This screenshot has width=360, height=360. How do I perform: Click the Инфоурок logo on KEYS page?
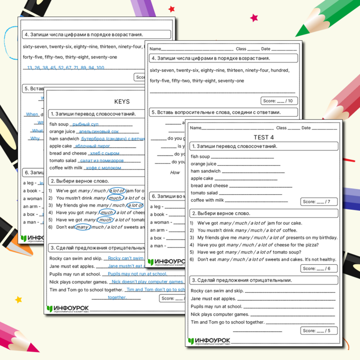68,309
